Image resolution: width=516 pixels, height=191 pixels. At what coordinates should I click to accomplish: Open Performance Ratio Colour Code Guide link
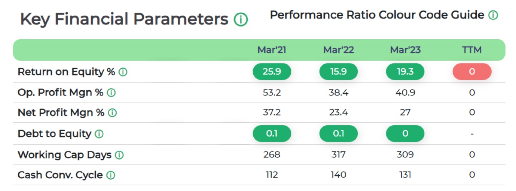(377, 15)
